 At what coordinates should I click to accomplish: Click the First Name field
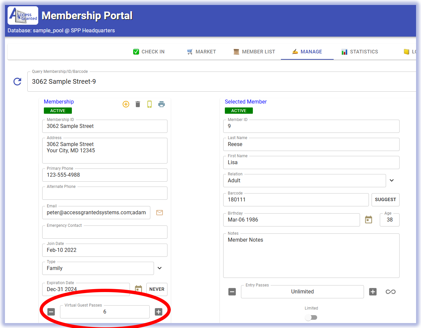311,163
